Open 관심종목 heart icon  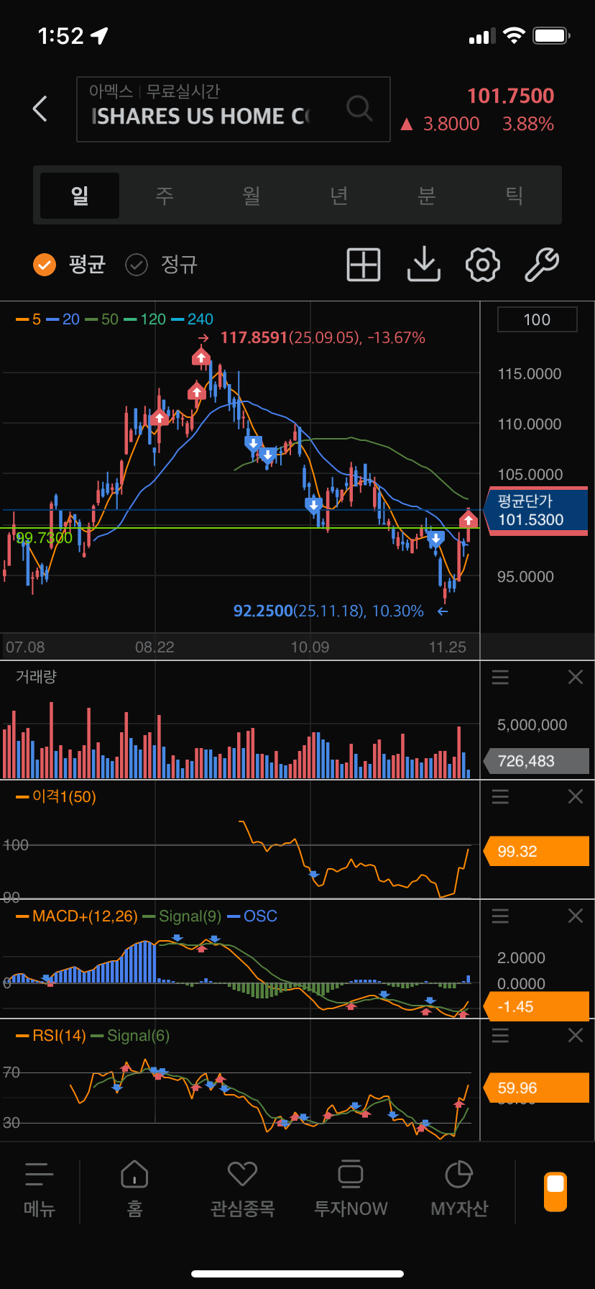tap(242, 1188)
